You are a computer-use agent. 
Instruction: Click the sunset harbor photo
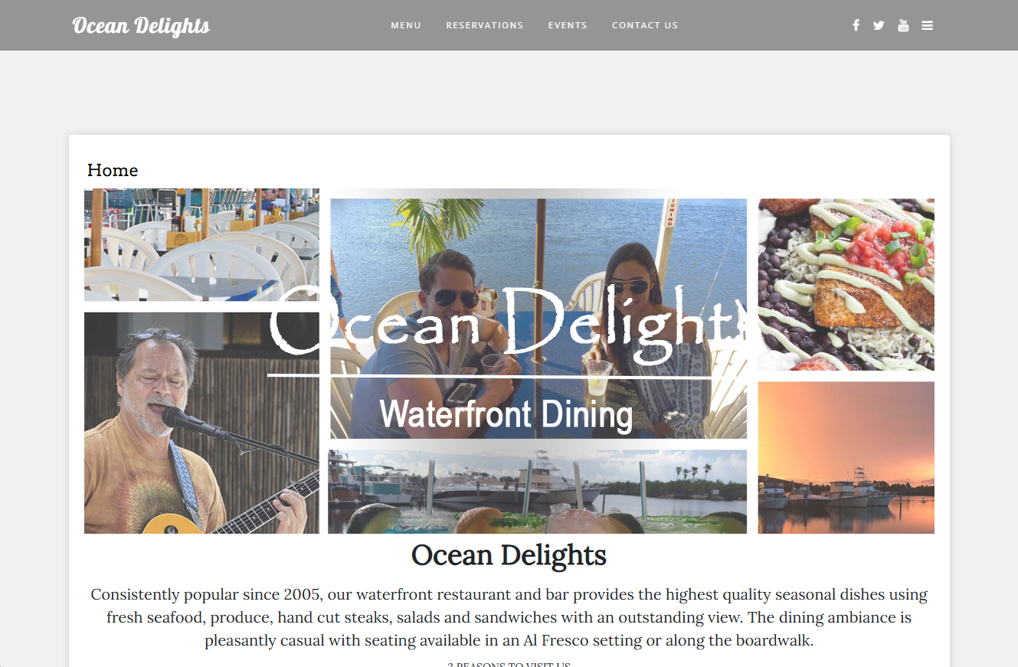click(x=846, y=457)
